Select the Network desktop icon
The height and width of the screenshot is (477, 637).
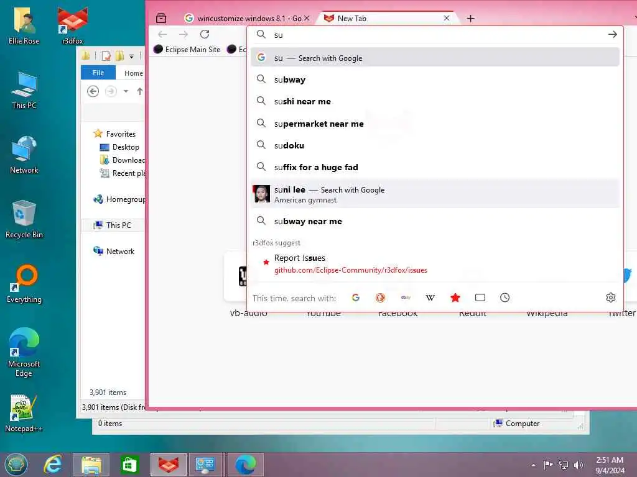pyautogui.click(x=24, y=155)
